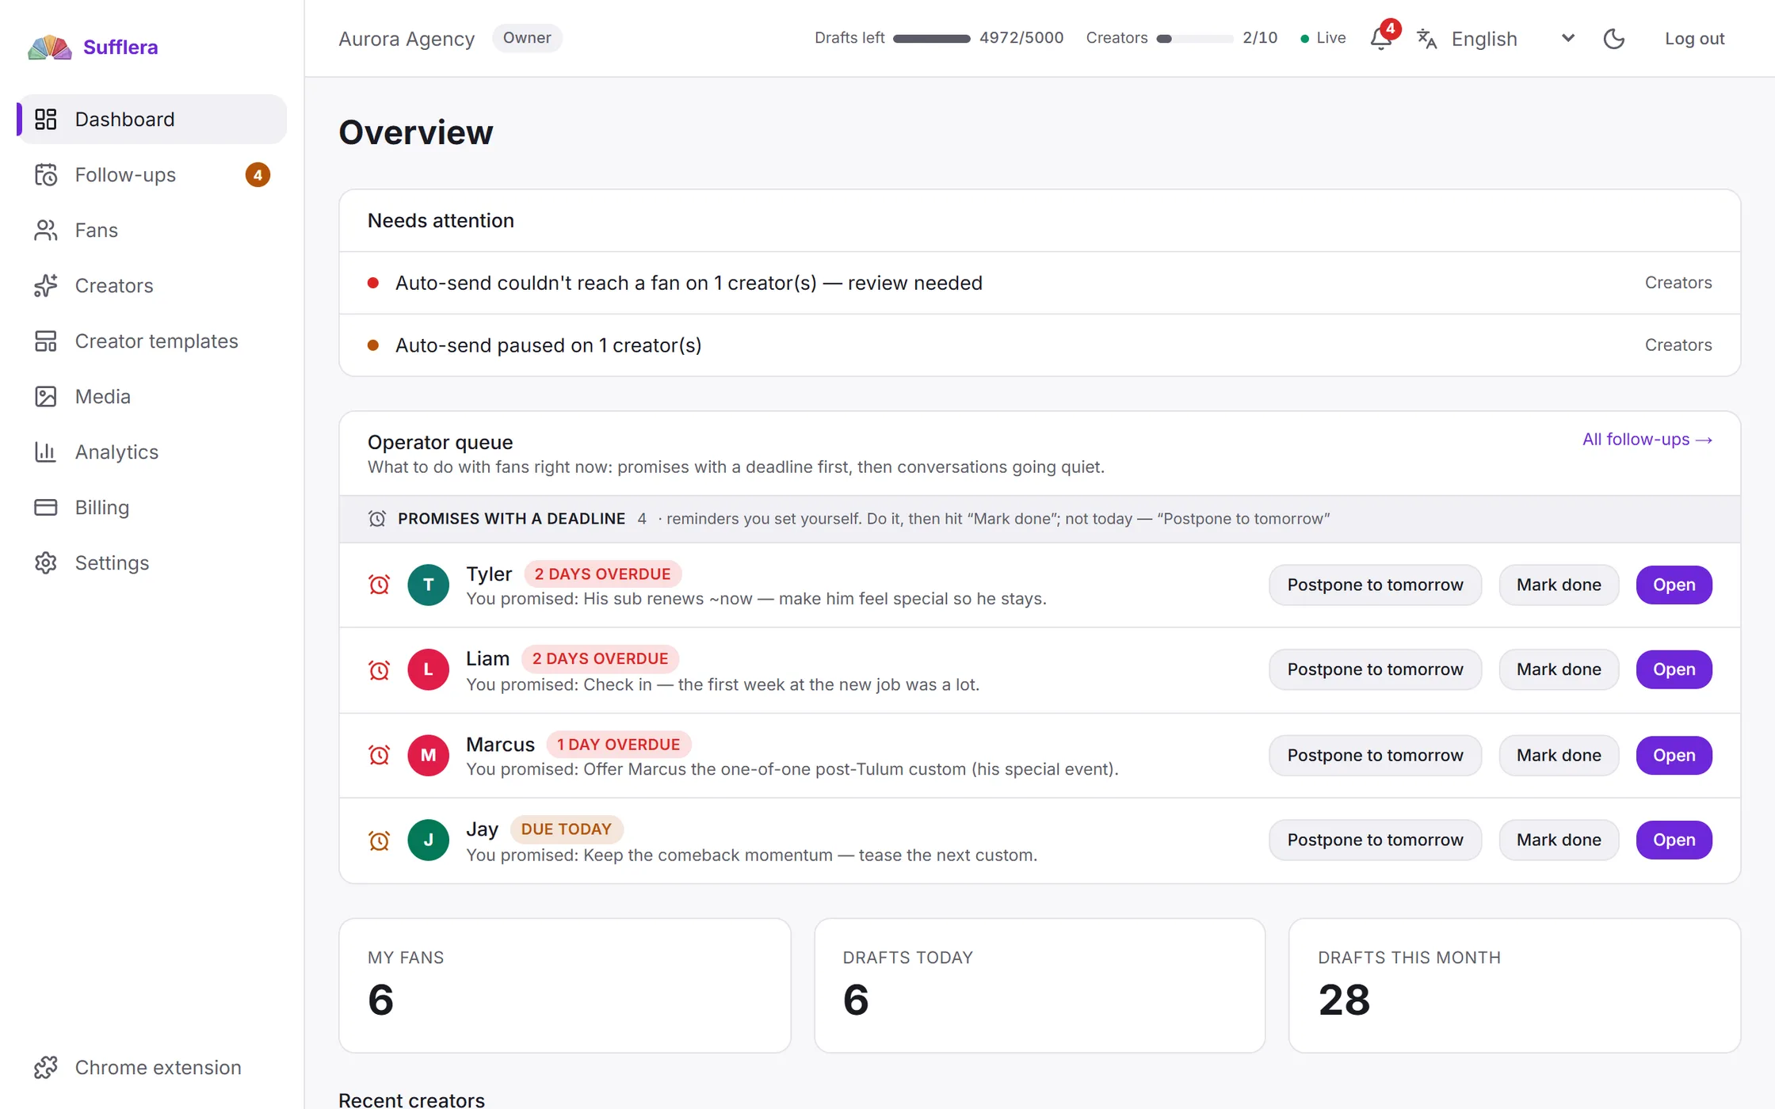Go to the Fans page
Screen dimensions: 1775x1109
click(x=152, y=230)
